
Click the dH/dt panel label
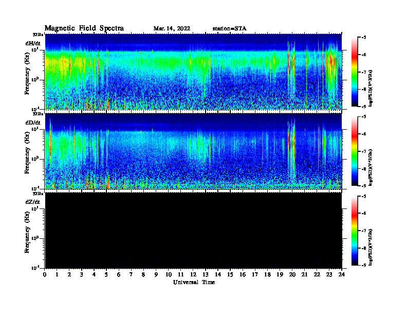pos(33,43)
